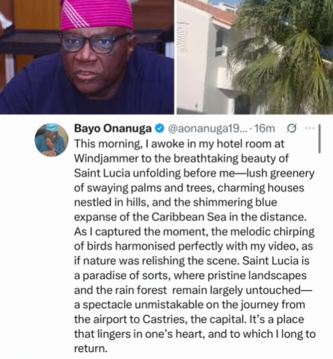333x359 pixels.
Task: Click the word Windjammer in the tweet
Action: 106,158
